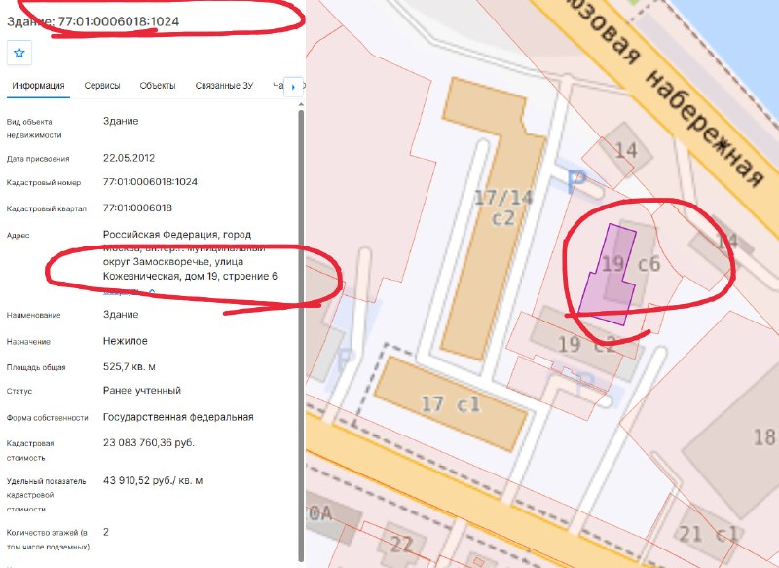Click the address text Кожевническая, дом 19
779x568 pixels.
click(161, 277)
